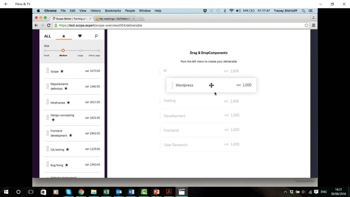Open the search magnifier in component panel
Image resolution: width=350 pixels, height=197 pixels.
click(96, 36)
